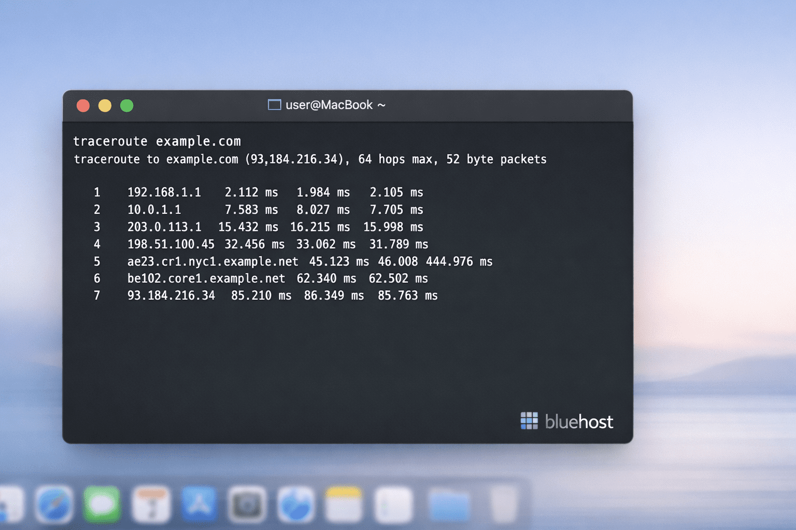Screen dimensions: 796x530
Task: Select the user@MacBook title text
Action: (335, 105)
